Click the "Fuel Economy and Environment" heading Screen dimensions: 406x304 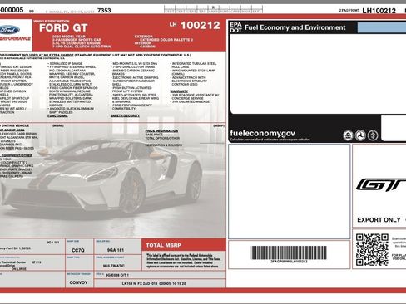pyautogui.click(x=295, y=27)
